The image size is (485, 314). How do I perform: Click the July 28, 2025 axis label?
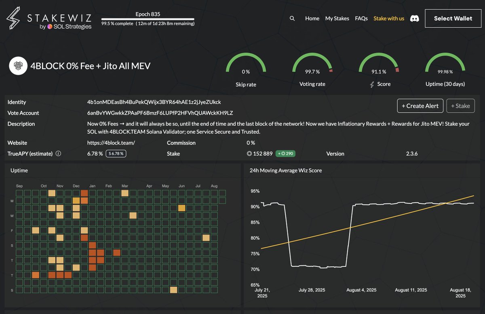point(312,290)
